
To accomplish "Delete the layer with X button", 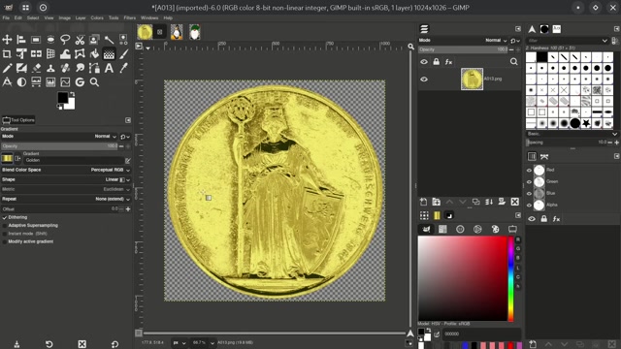I will point(515,202).
